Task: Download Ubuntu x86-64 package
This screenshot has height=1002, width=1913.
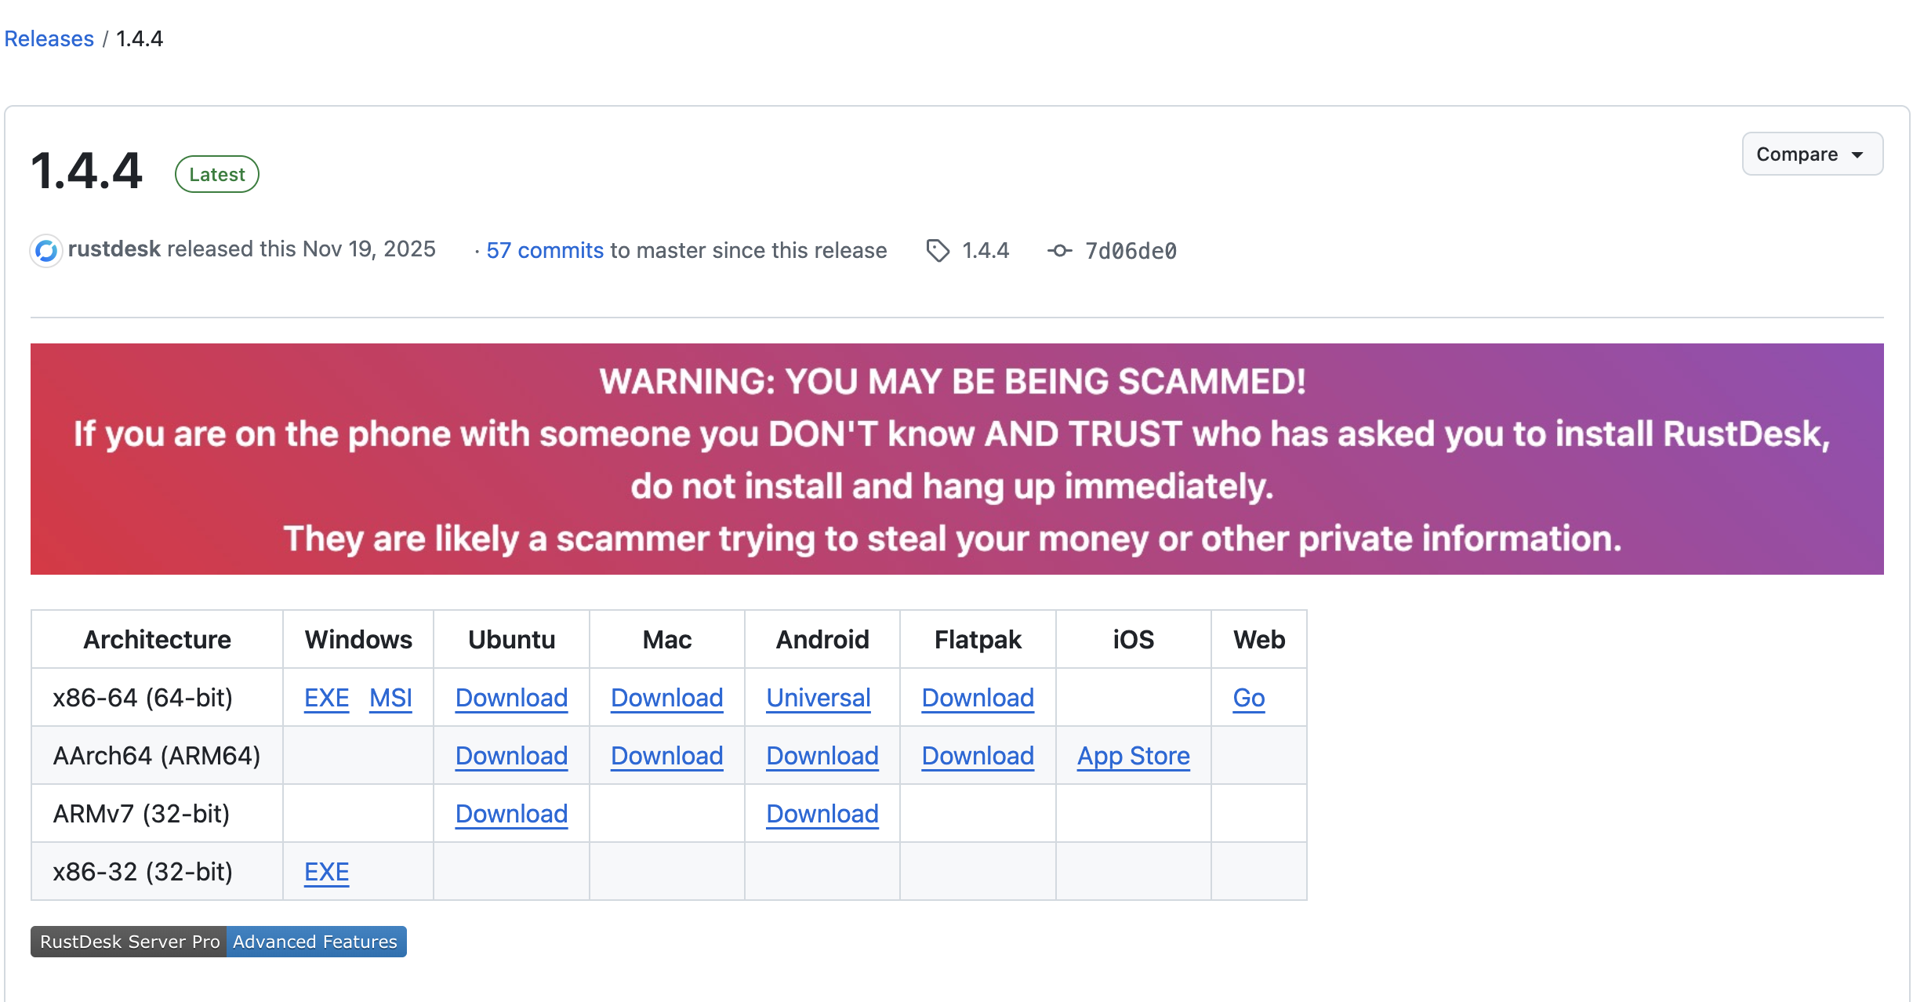Action: [511, 698]
